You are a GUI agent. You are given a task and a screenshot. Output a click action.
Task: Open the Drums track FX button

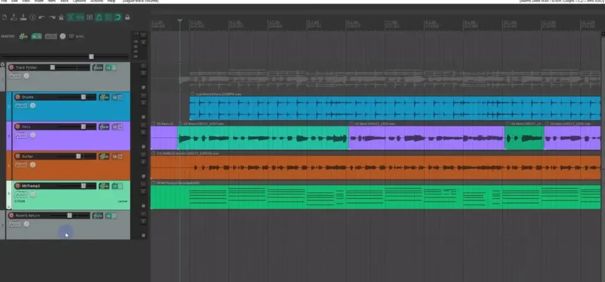click(118, 97)
